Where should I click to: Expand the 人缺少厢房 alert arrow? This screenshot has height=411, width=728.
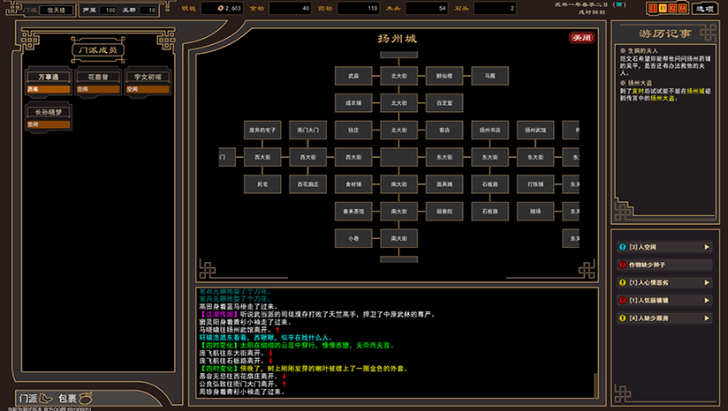click(x=708, y=318)
